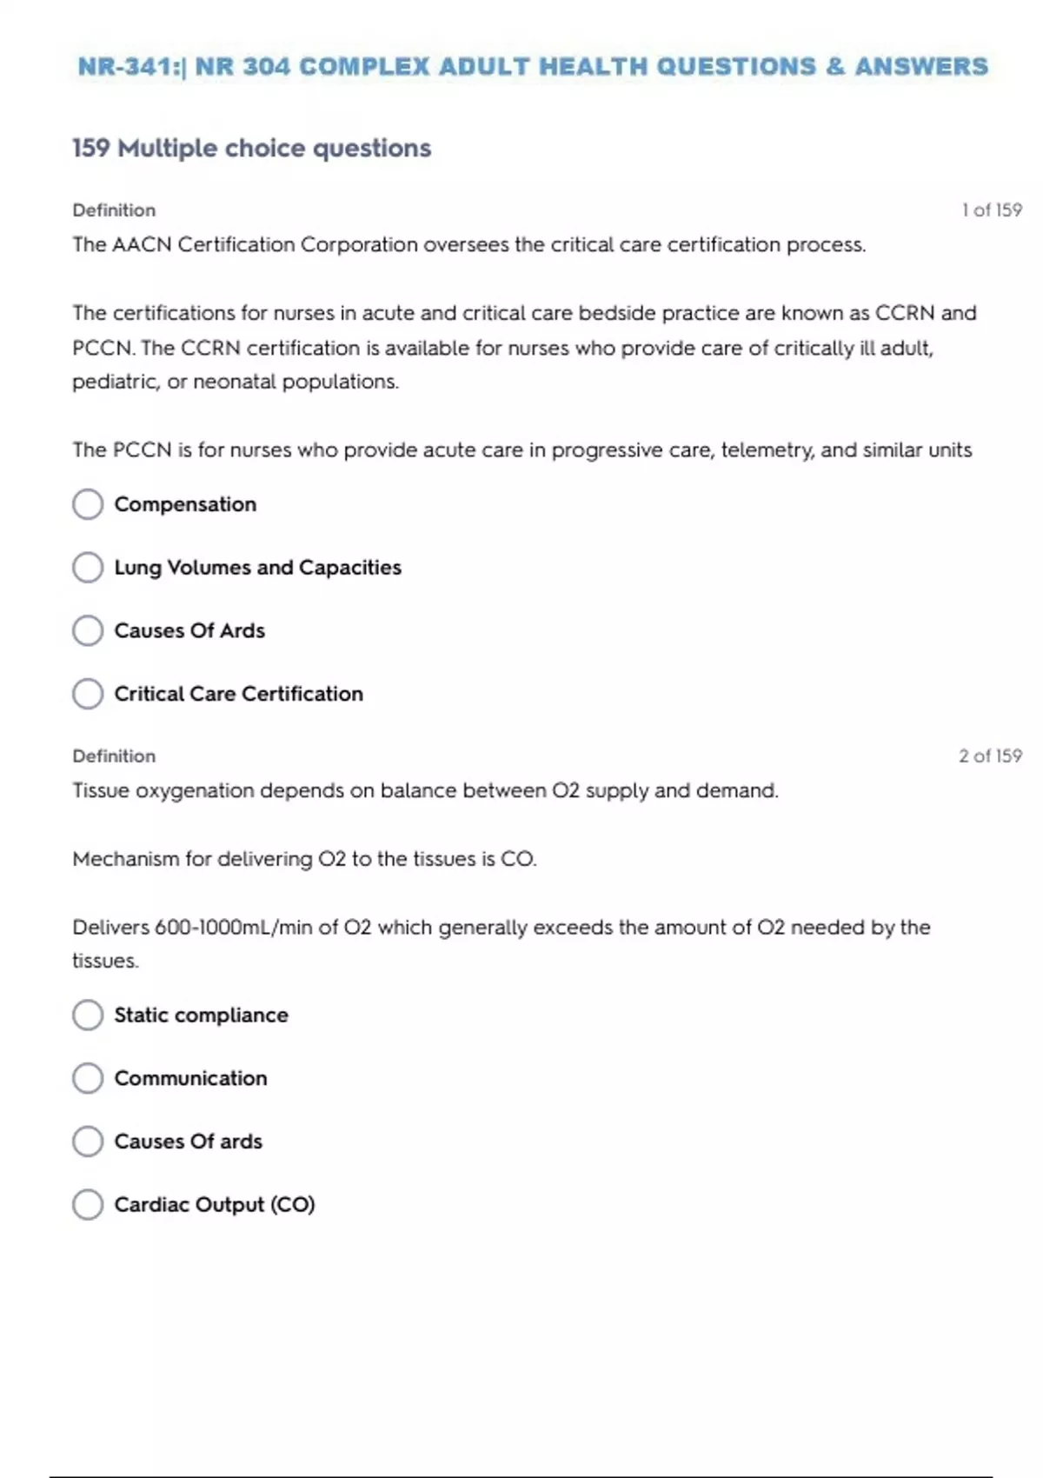Select the Communication answer option

tap(88, 1078)
